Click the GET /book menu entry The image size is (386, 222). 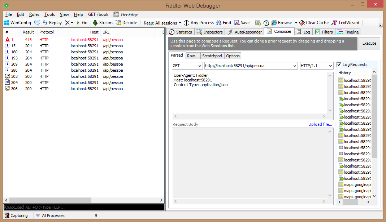coord(98,14)
